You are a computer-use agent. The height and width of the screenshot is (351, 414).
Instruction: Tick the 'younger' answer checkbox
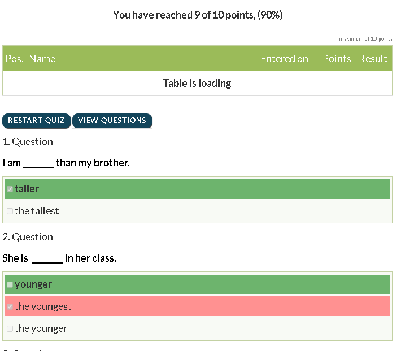pos(10,284)
